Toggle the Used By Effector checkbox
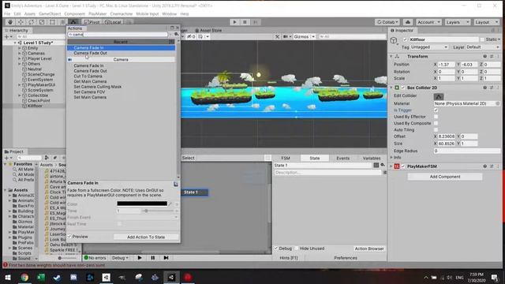This screenshot has height=284, width=505. [x=436, y=117]
